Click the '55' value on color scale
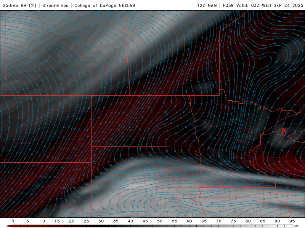 [x=175, y=221]
